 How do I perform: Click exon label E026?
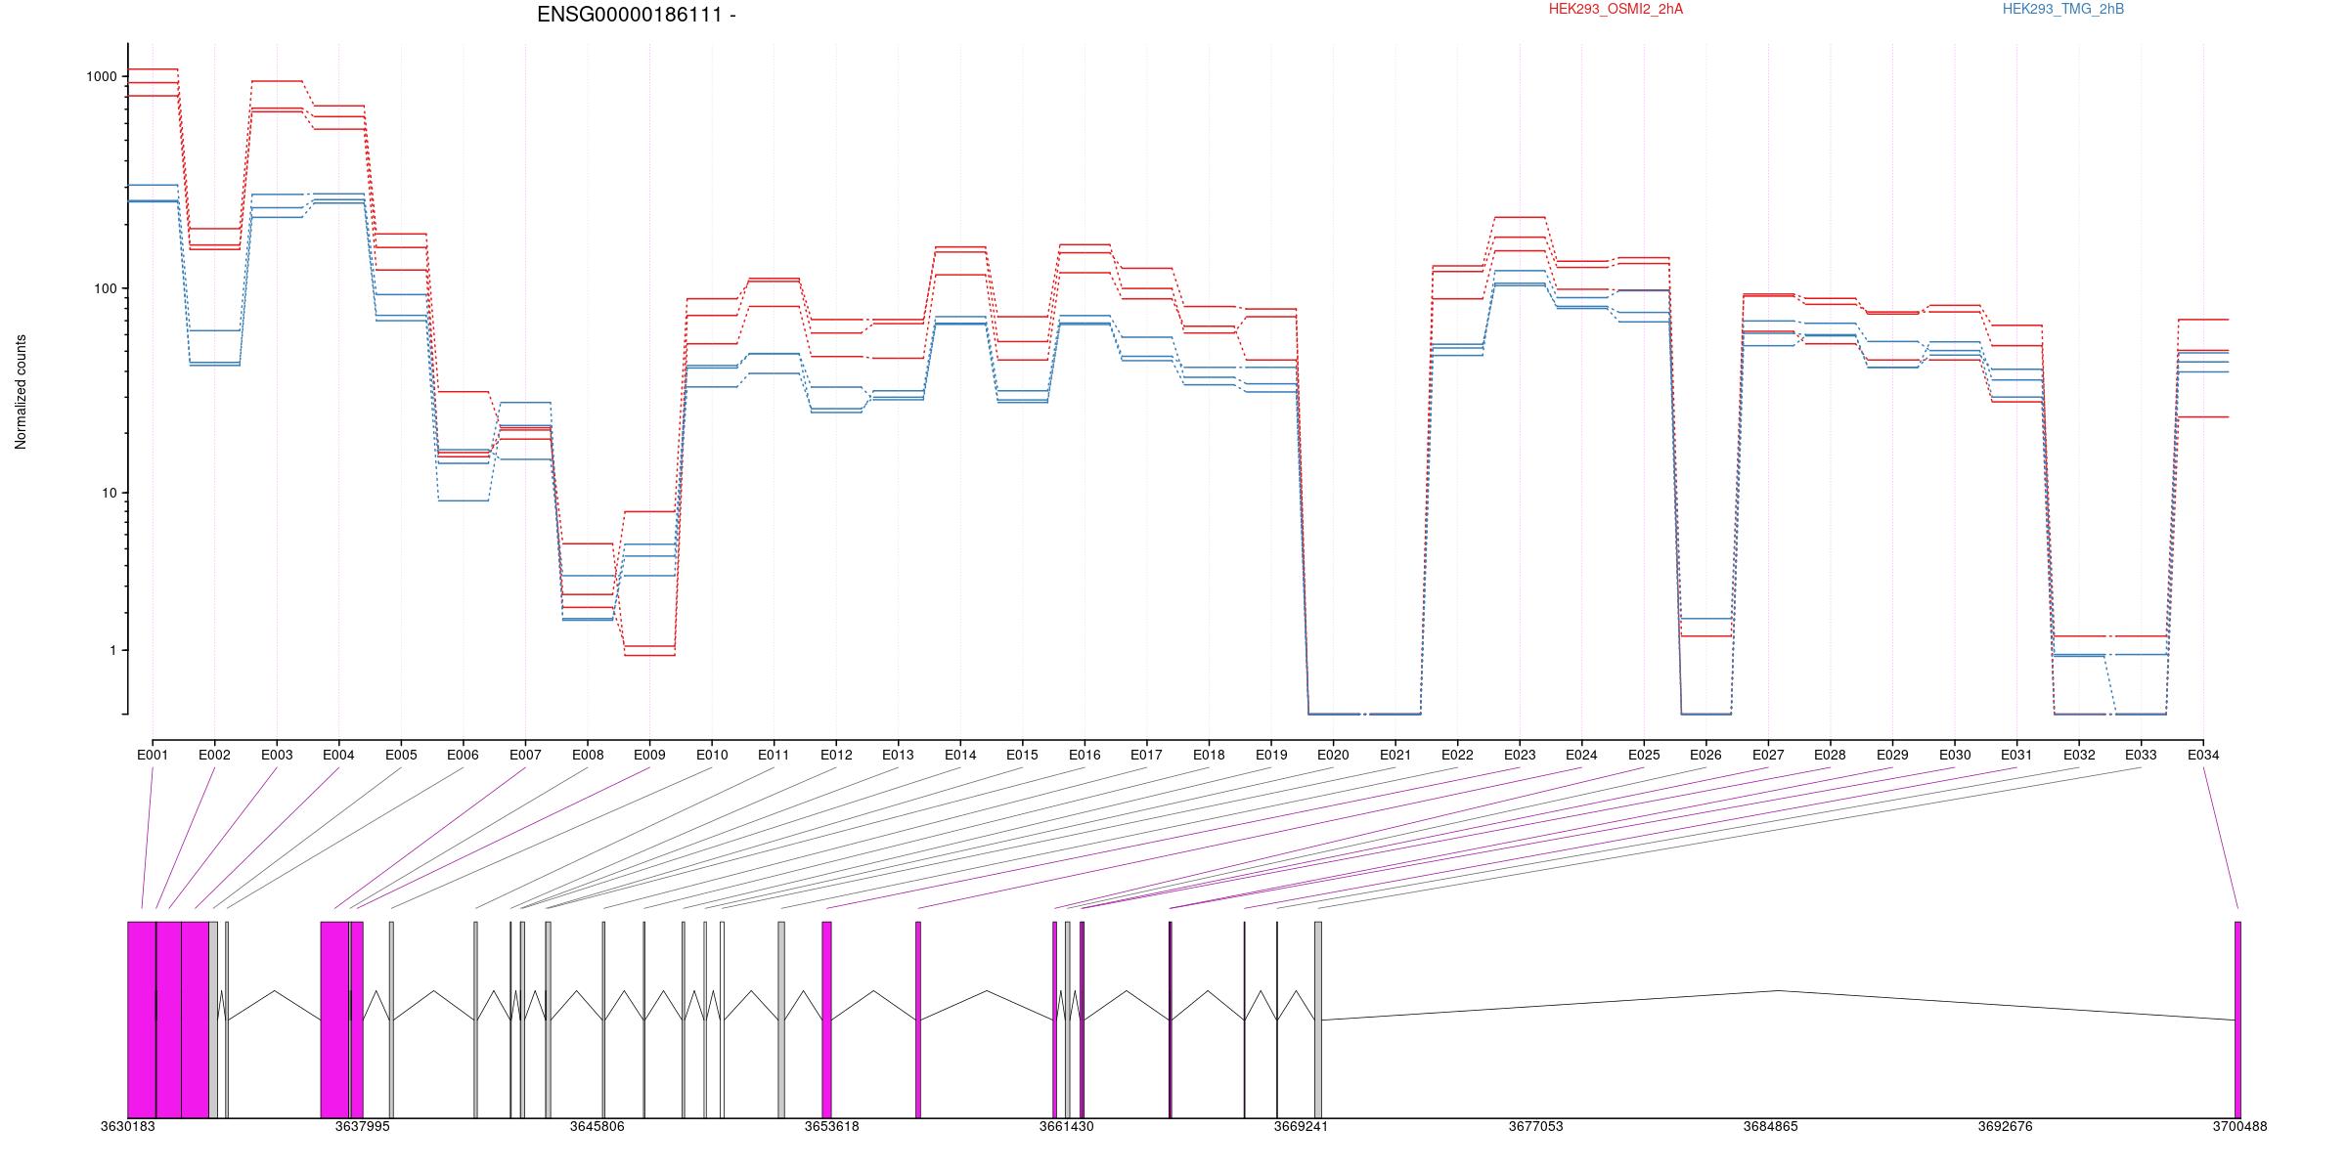[1705, 755]
